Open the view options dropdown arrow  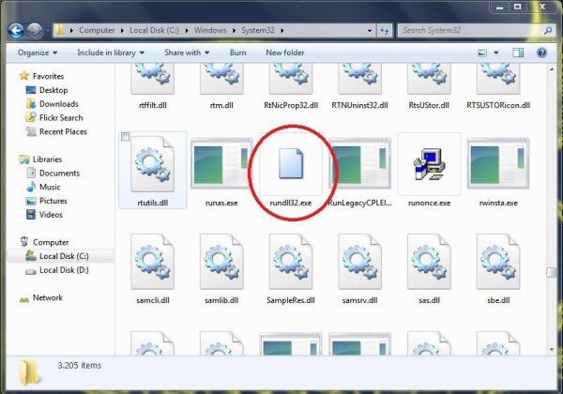point(495,53)
